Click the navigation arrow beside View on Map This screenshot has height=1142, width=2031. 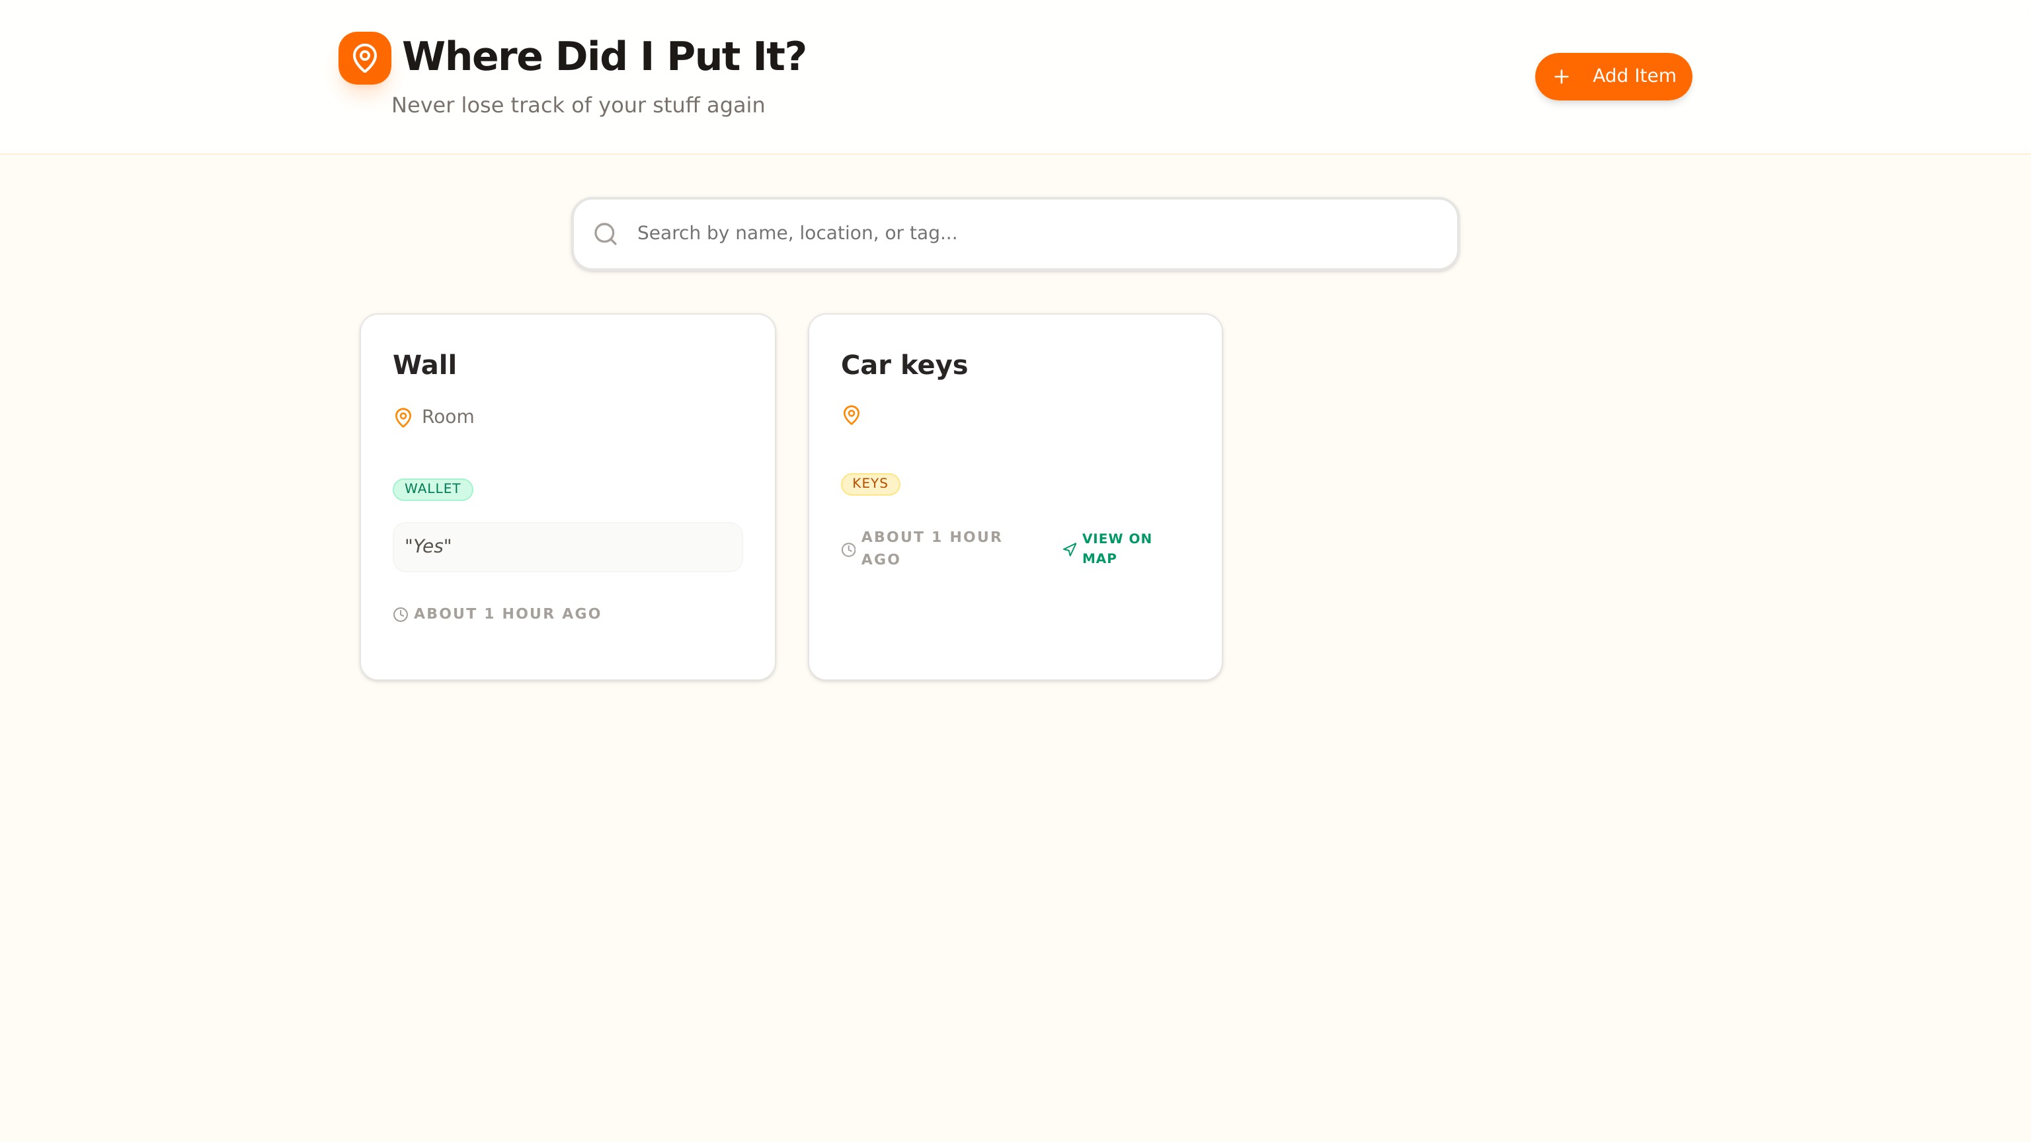[1069, 549]
